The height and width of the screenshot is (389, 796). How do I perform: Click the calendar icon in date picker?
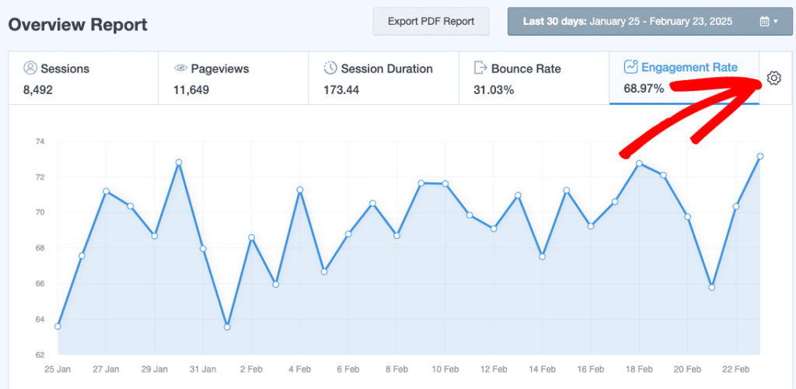click(764, 22)
